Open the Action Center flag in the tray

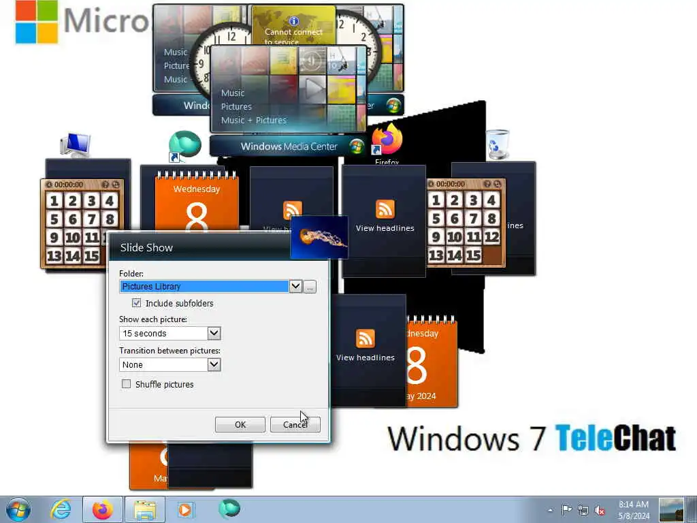(x=566, y=510)
